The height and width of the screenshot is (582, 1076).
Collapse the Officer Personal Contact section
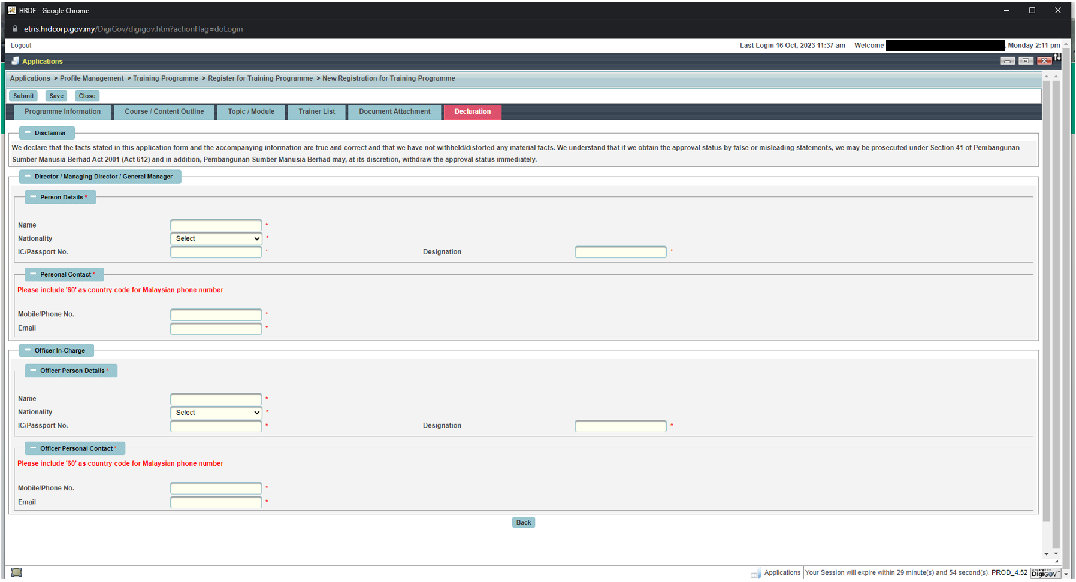(x=33, y=448)
